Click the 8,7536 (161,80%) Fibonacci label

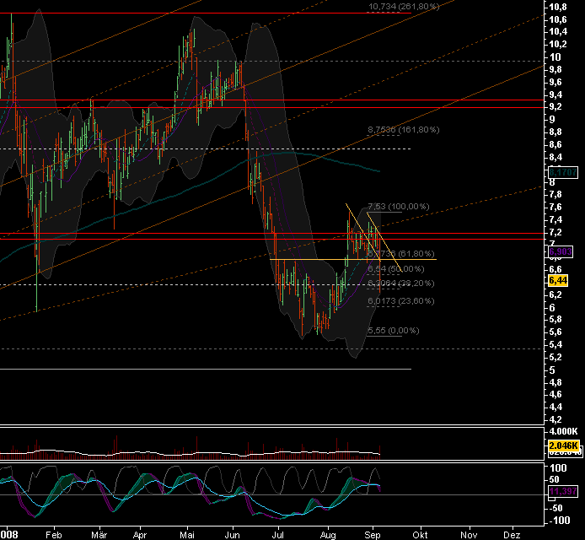point(403,130)
